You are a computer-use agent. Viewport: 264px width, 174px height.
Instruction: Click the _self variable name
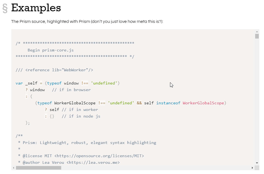31,83
